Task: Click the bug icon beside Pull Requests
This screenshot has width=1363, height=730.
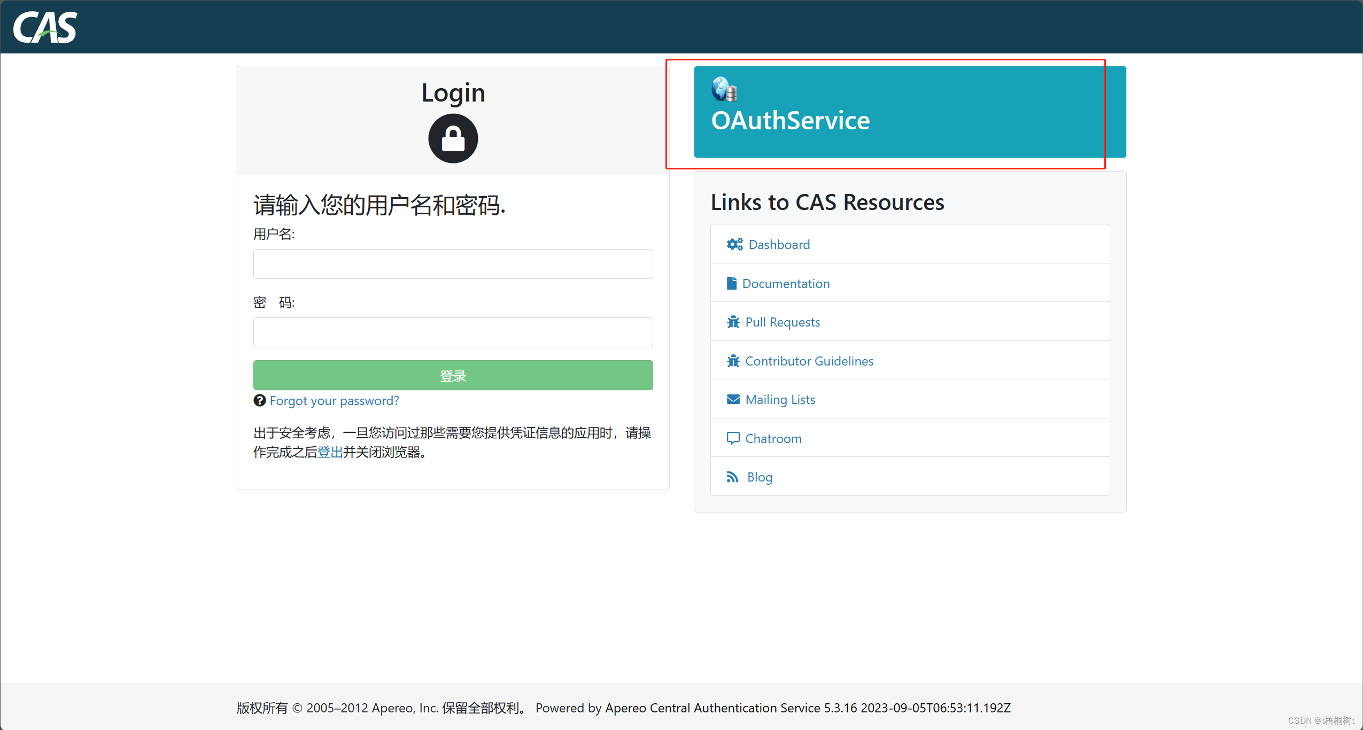Action: (x=733, y=322)
